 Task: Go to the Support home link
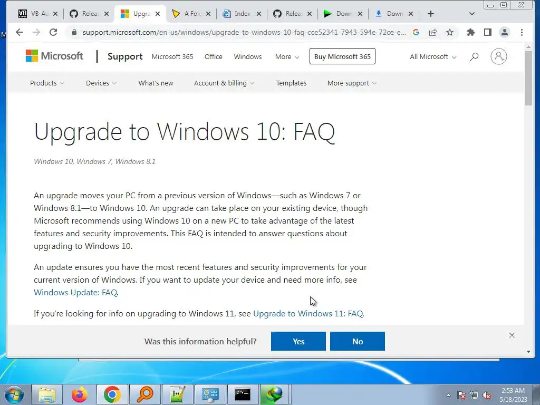click(125, 56)
